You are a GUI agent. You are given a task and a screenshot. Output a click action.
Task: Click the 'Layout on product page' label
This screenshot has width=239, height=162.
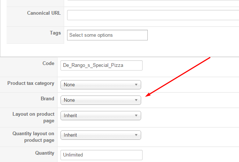click(33, 117)
